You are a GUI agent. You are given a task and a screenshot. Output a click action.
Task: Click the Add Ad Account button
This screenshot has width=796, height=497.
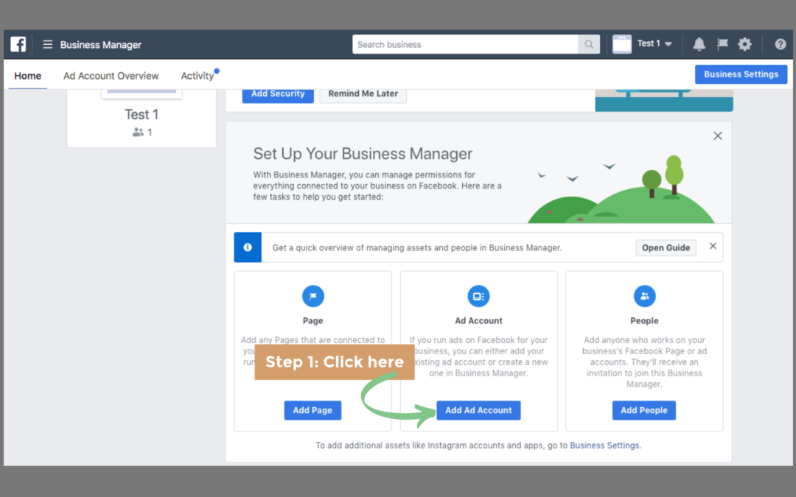pyautogui.click(x=478, y=410)
